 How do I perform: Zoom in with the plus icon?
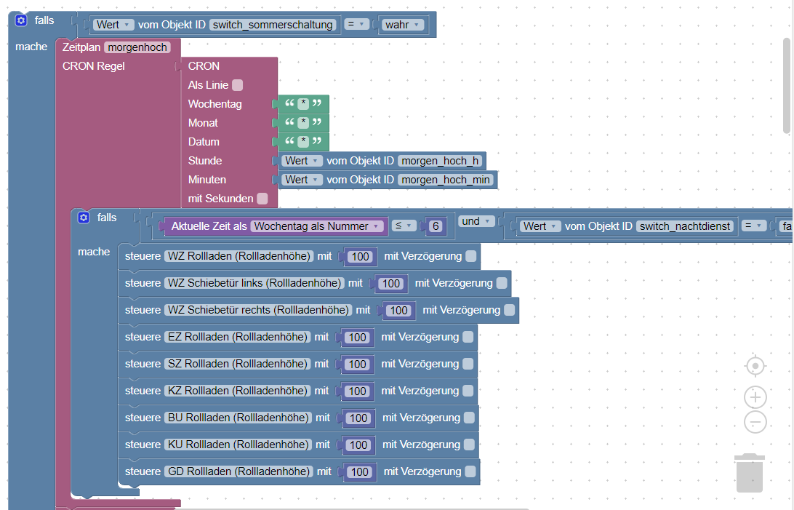(755, 397)
